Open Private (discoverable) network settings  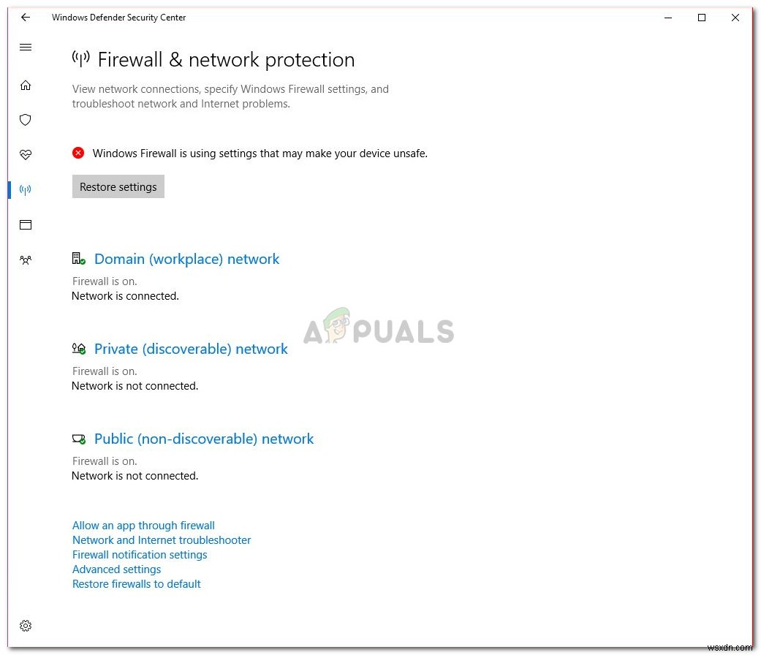pyautogui.click(x=191, y=349)
